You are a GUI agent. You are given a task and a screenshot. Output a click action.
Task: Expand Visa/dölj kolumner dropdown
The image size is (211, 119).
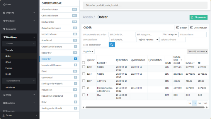[197, 51]
